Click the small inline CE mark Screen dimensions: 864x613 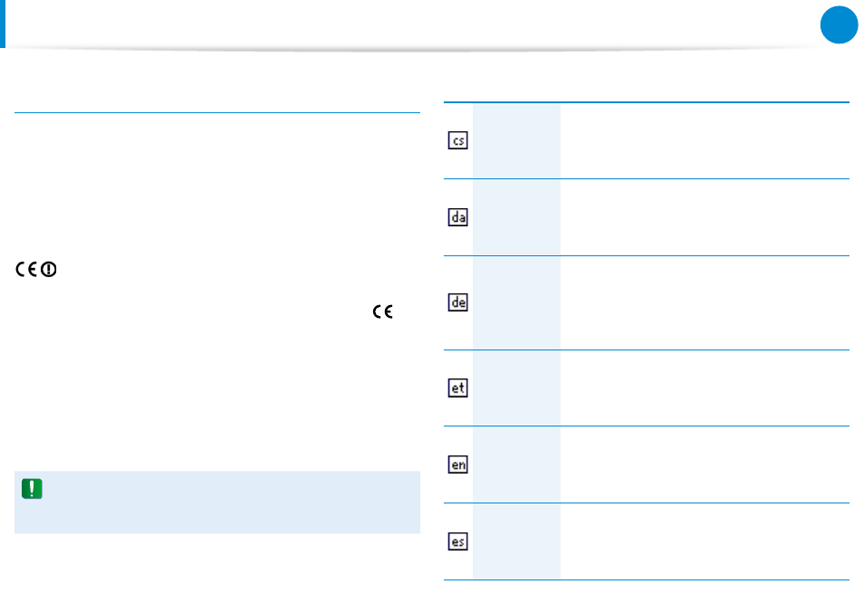(382, 311)
